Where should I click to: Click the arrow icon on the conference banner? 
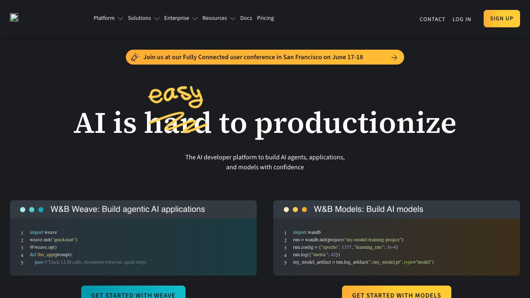(x=394, y=58)
